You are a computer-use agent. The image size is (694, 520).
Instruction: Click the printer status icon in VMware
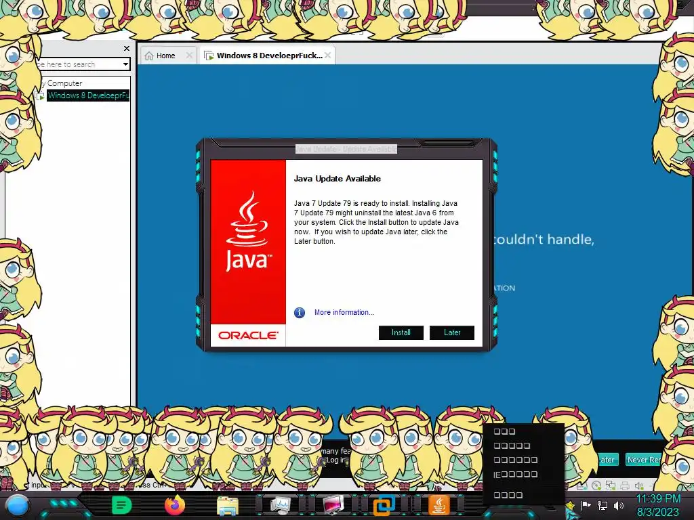(x=624, y=485)
